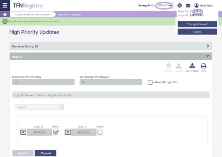Remove the second BRA login ID entry
Screen dimensions: 222x157
pos(67,132)
